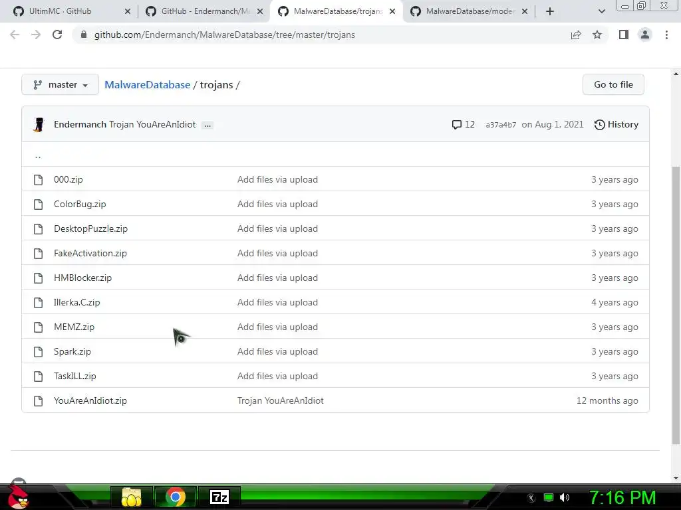Click the 4 years ago timestamp
681x510 pixels.
pyautogui.click(x=614, y=302)
